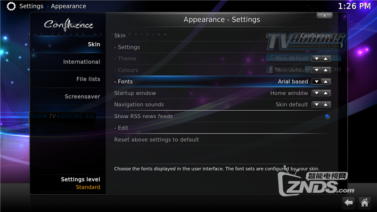Open skin Settings entry

221,47
